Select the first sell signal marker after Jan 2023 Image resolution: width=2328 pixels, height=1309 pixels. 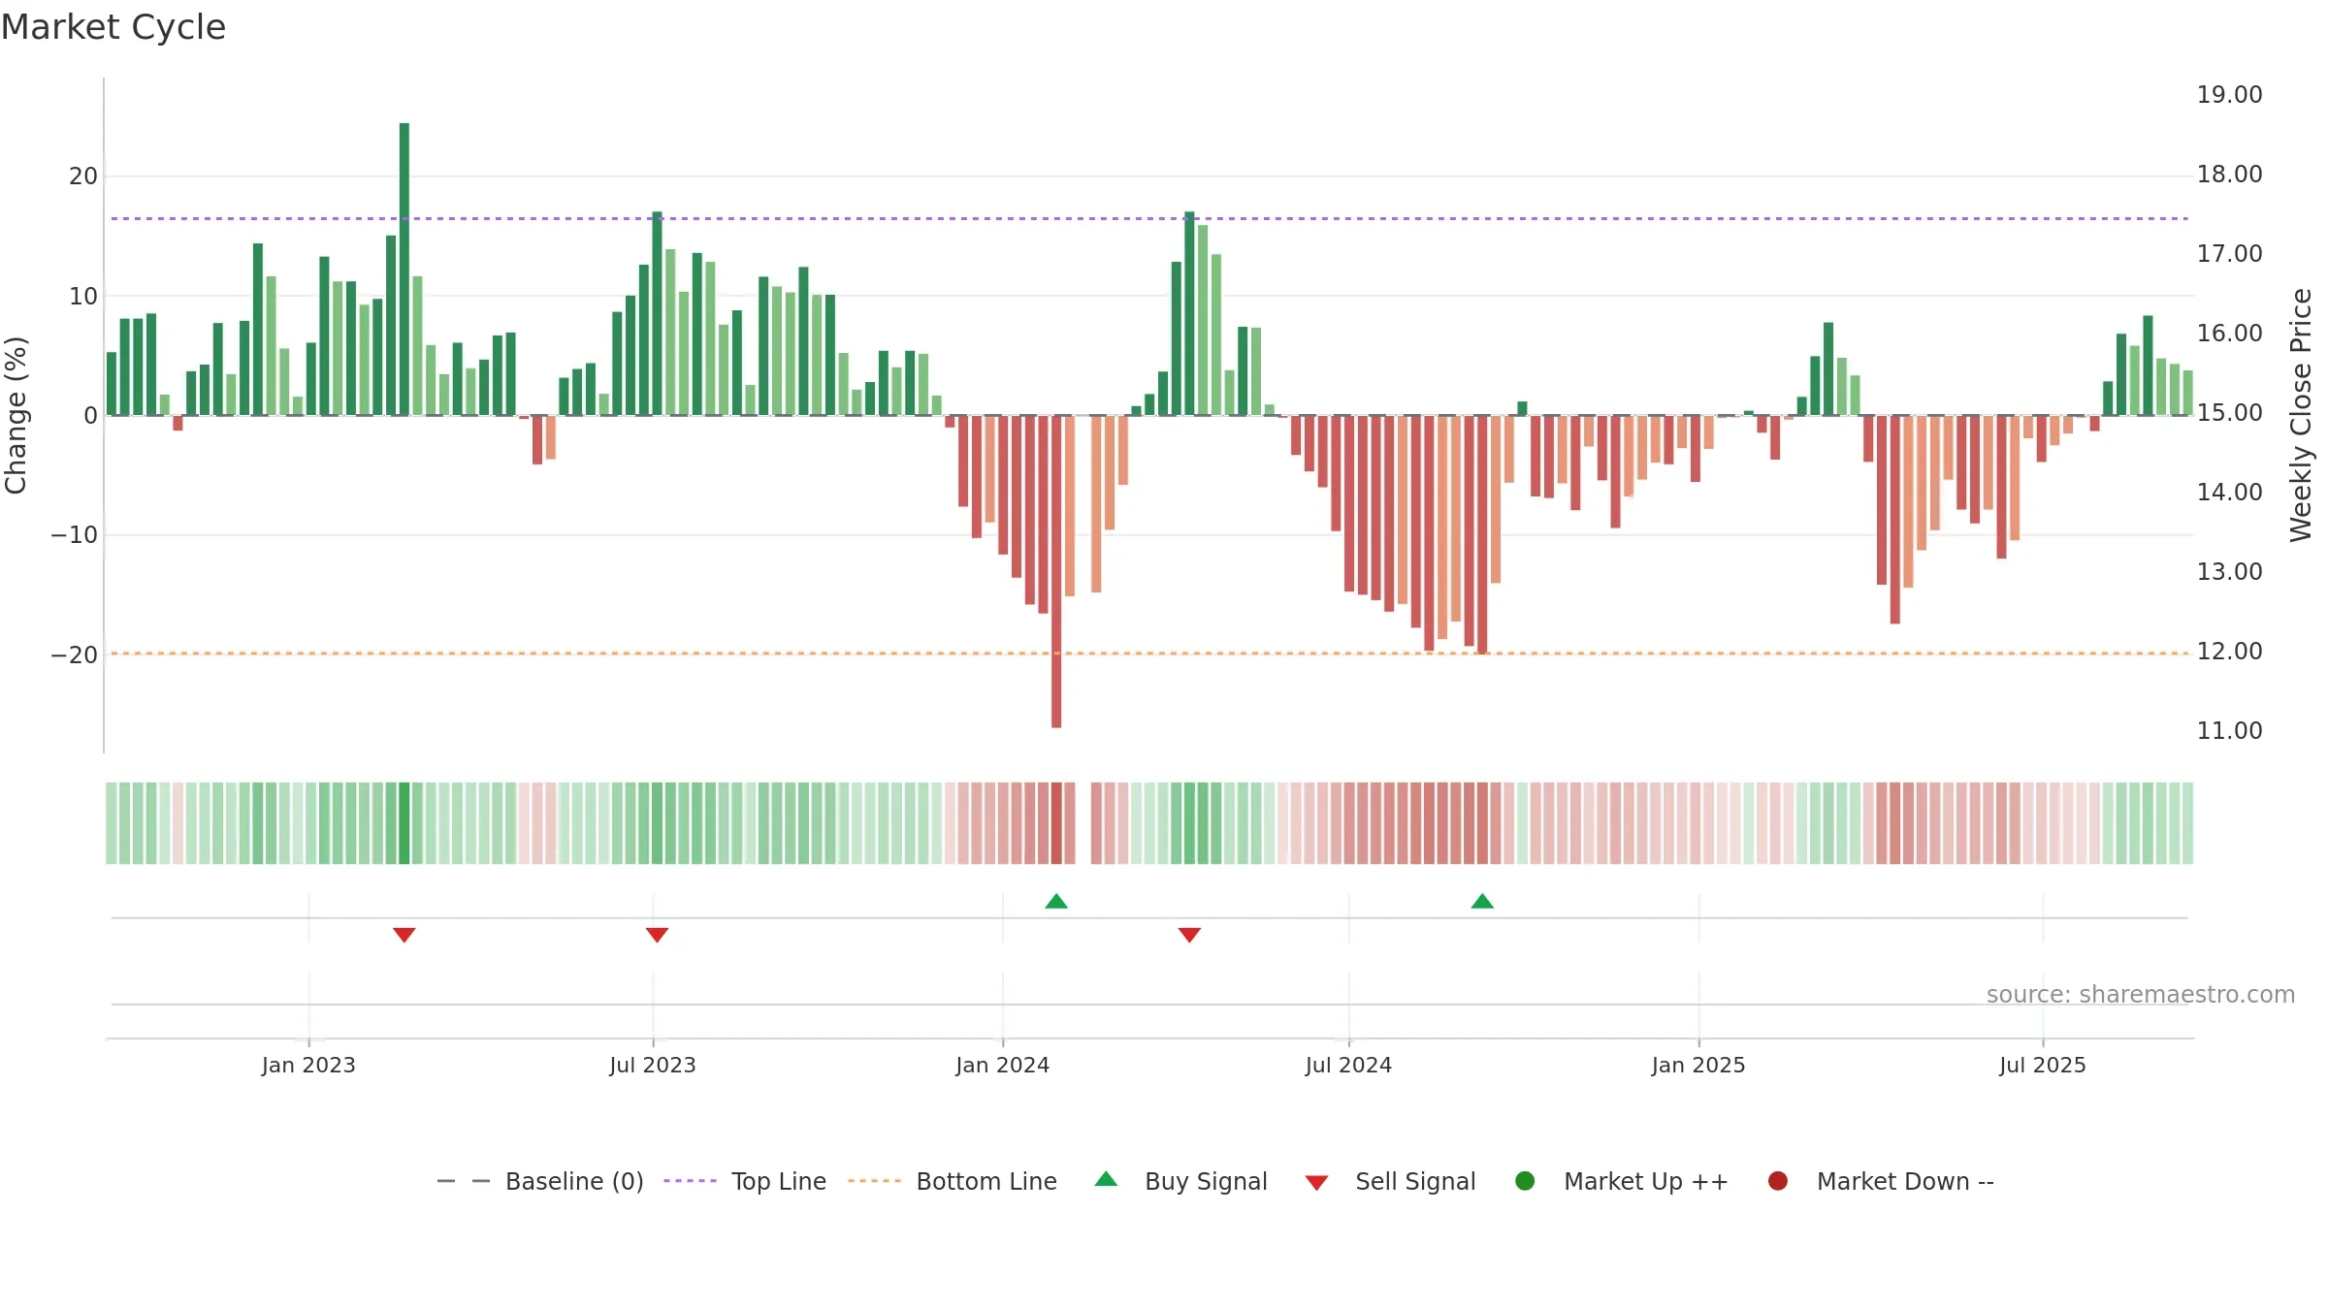[404, 935]
